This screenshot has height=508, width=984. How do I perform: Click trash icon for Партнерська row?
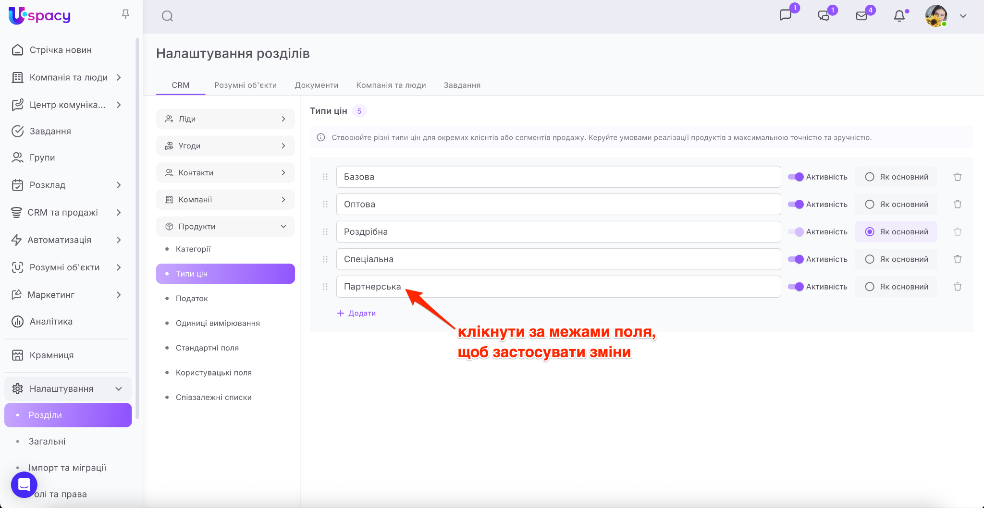pyautogui.click(x=958, y=287)
